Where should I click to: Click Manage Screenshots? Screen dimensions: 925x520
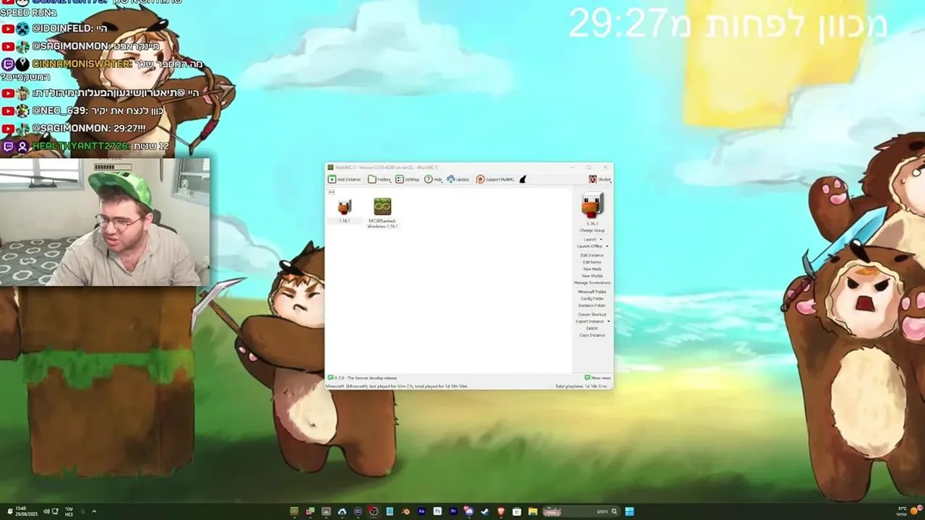click(x=592, y=282)
